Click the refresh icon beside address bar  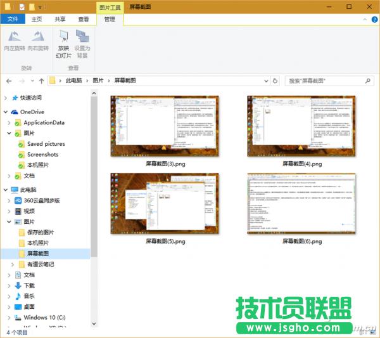click(275, 81)
